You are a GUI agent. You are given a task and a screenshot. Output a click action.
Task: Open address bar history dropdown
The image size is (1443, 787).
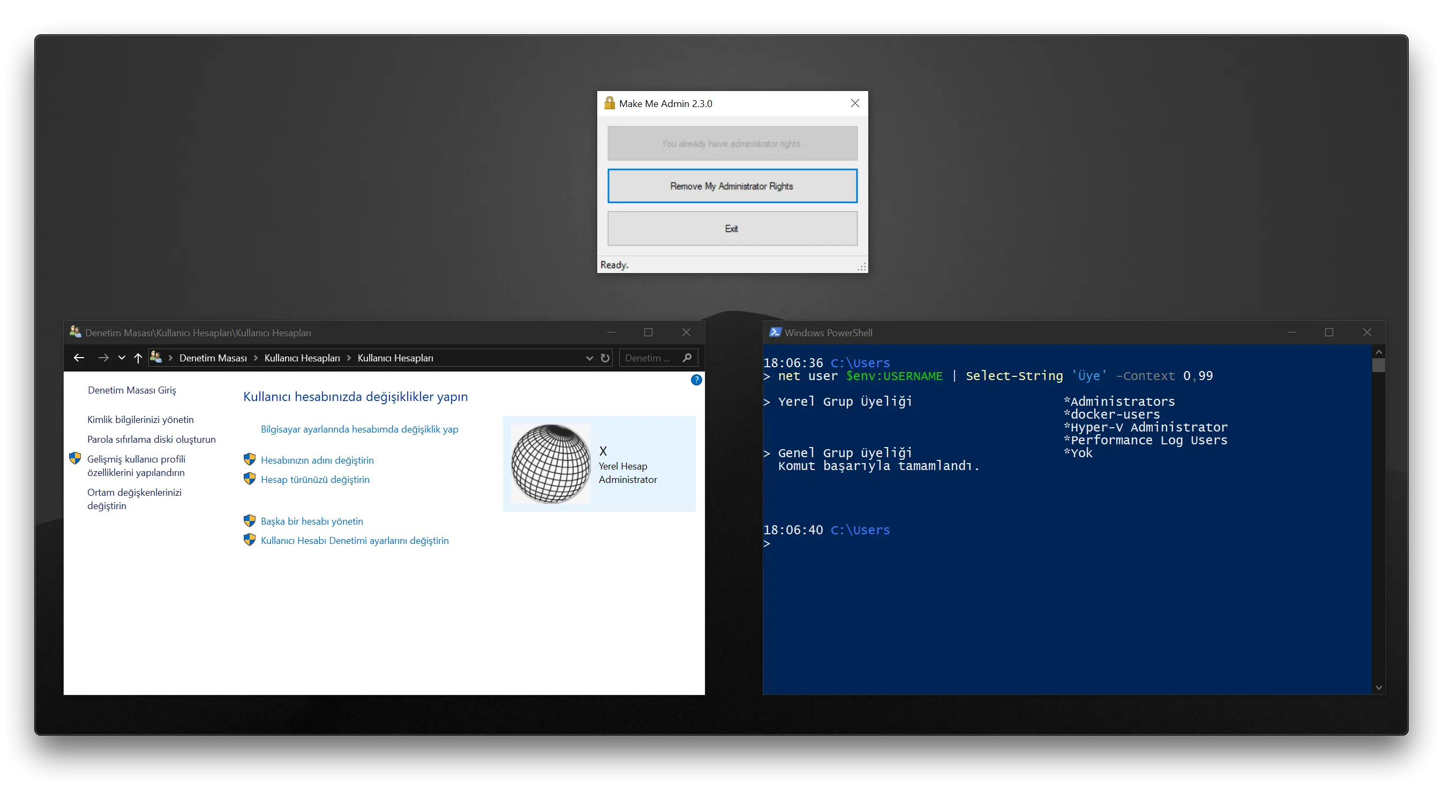[x=589, y=358]
